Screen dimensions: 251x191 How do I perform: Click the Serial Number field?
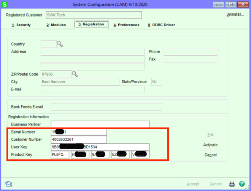[x=79, y=132]
